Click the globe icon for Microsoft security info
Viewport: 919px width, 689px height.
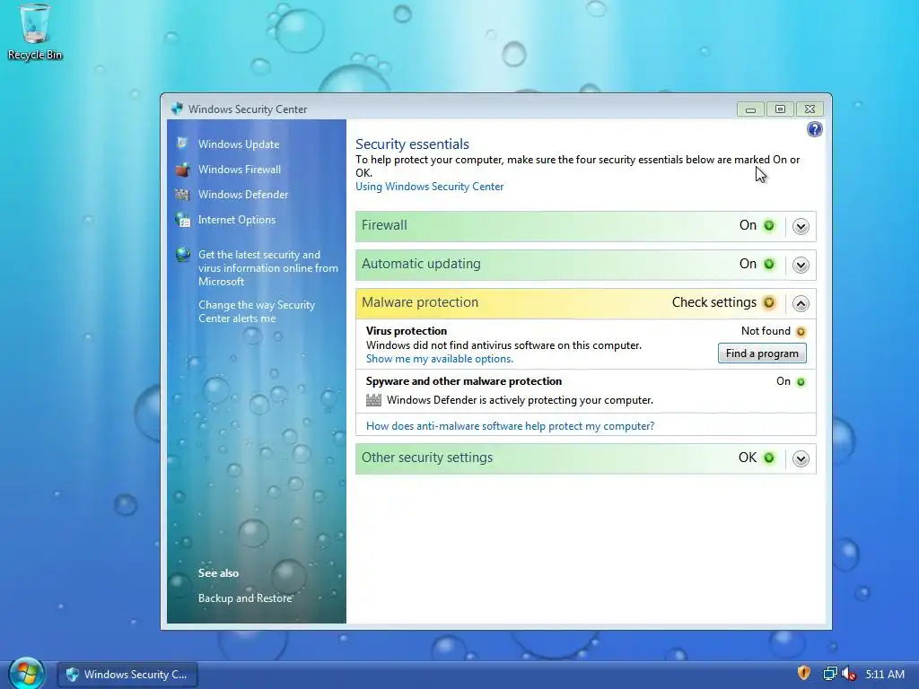pos(183,255)
